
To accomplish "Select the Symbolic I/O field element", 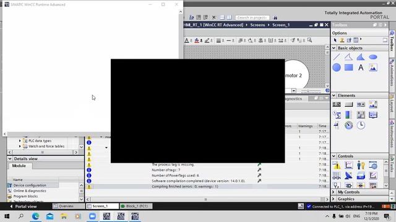I will click(361, 104).
